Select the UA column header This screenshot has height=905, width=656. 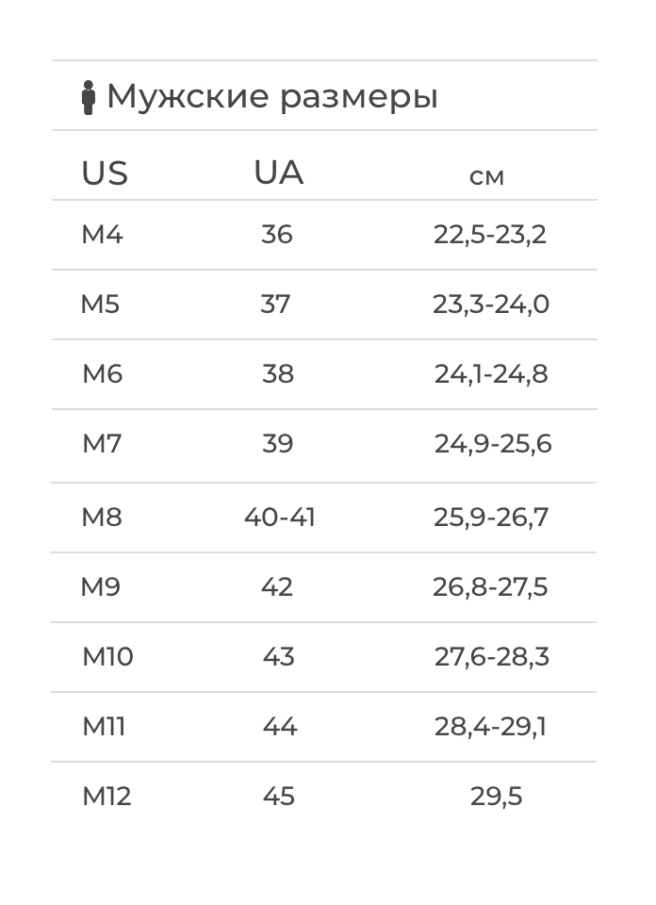pos(278,173)
